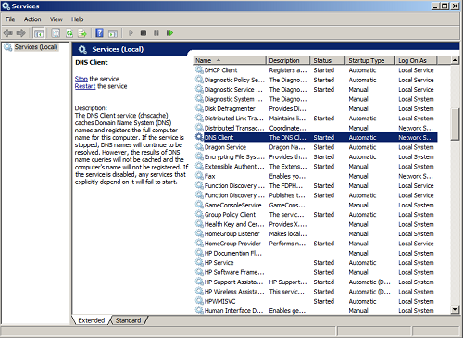Click the gear icon beside GameConsoleService
The width and height of the screenshot is (463, 338).
click(199, 205)
